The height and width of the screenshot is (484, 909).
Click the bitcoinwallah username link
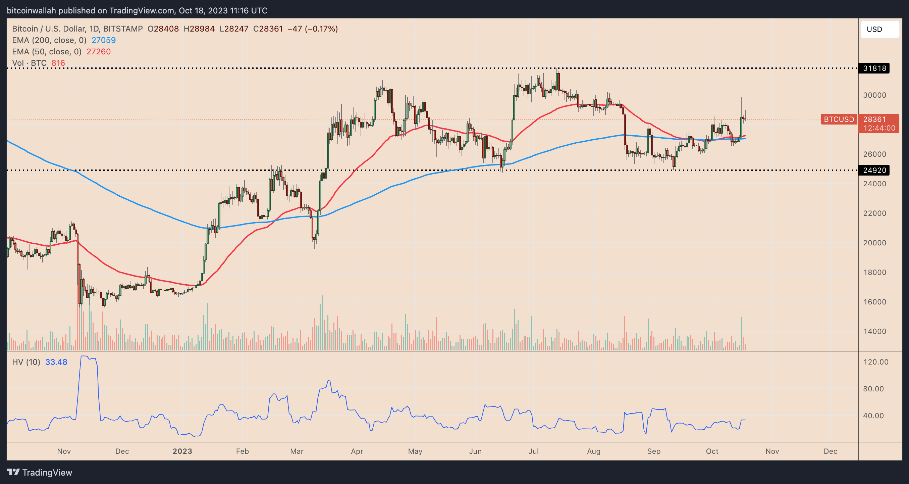click(32, 11)
